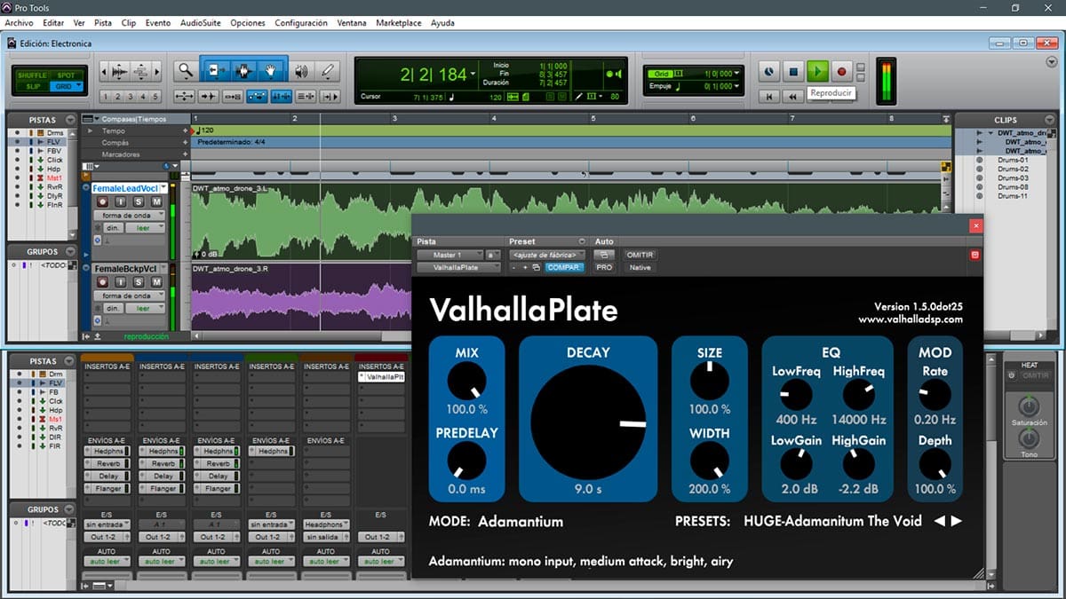Screen dimensions: 1066x599
Task: Click the Stop transport button
Action: (794, 71)
